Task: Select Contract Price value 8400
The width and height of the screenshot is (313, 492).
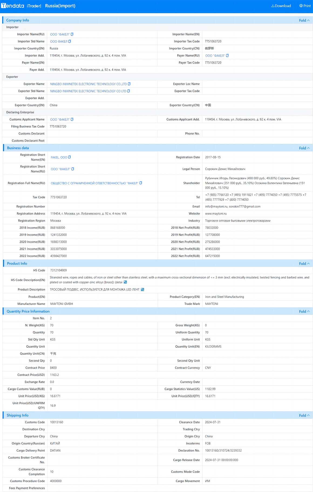Action: pos(53,368)
